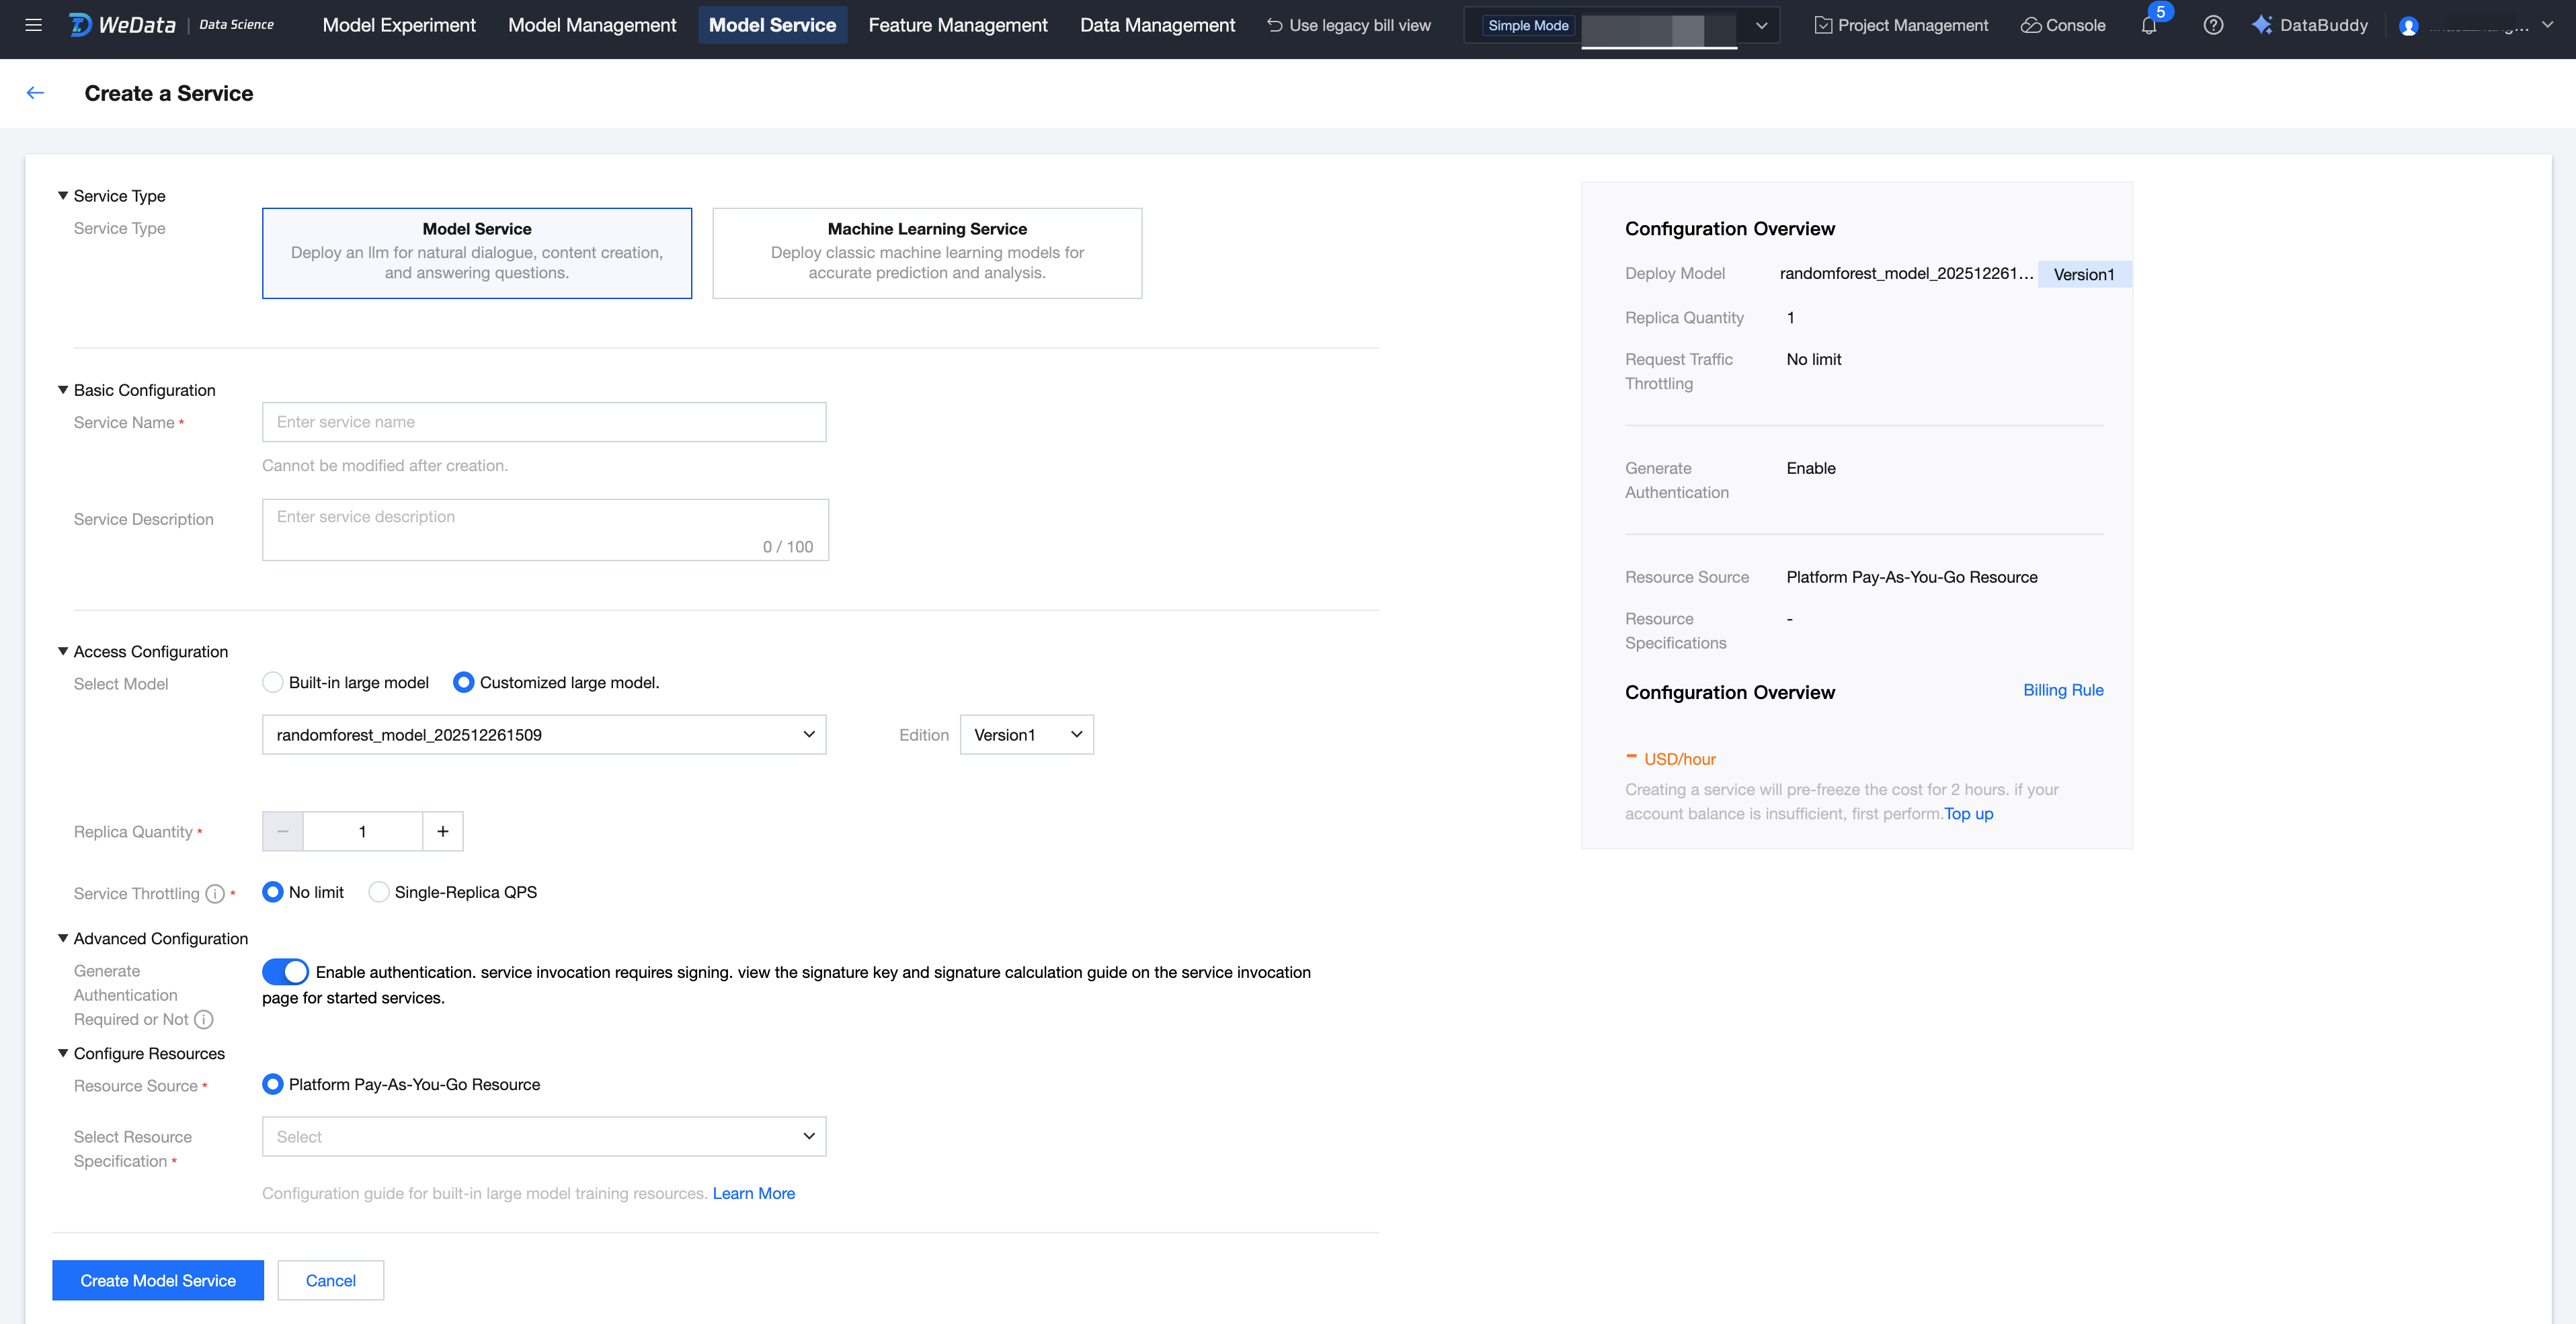Open the Billing Rule link
The image size is (2576, 1324).
(2062, 690)
